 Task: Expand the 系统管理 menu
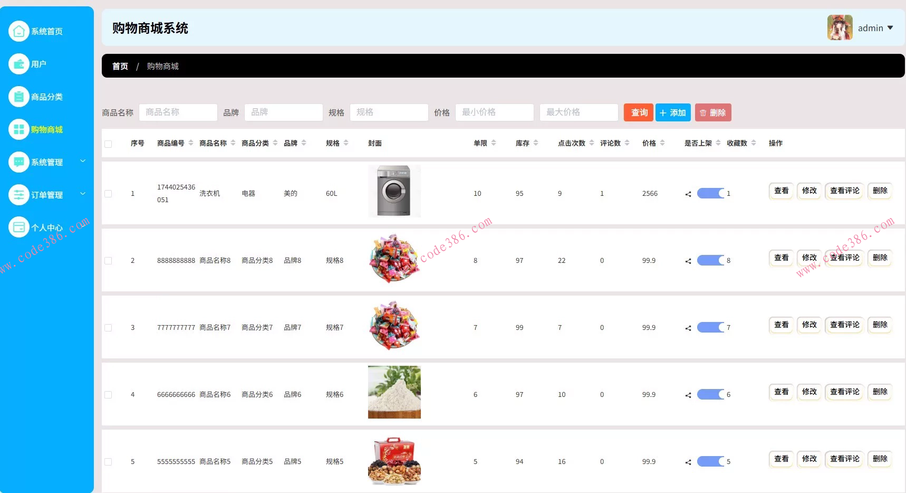pos(47,162)
